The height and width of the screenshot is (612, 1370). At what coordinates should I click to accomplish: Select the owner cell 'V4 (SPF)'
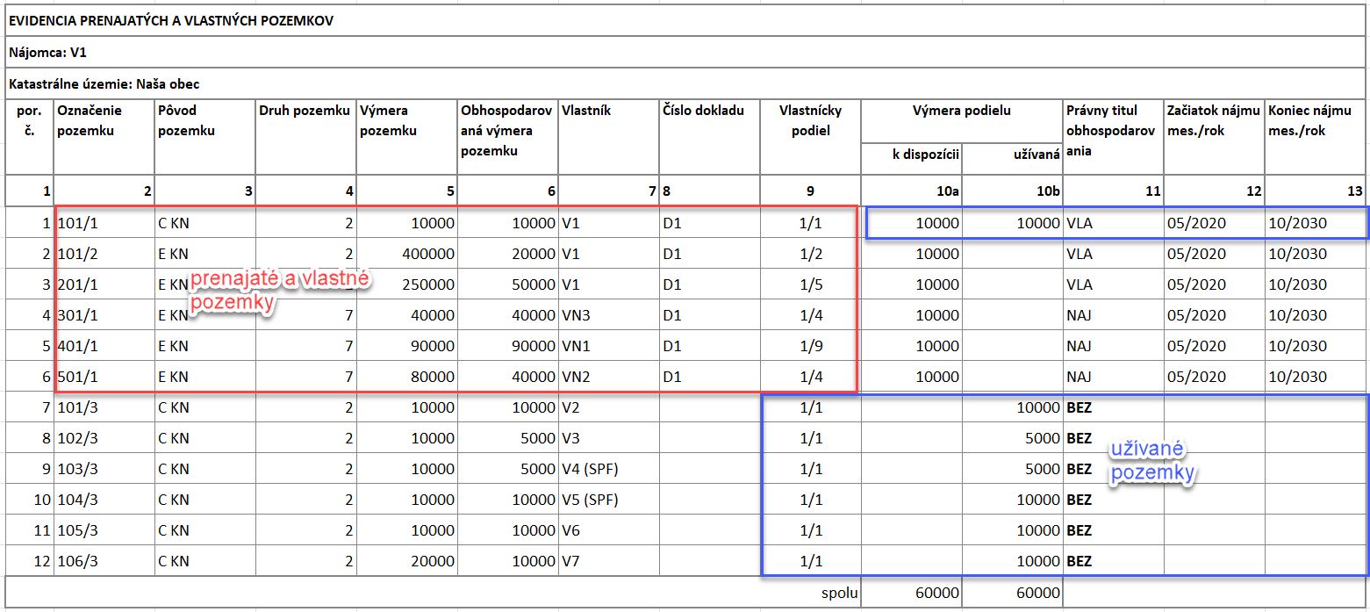[x=590, y=469]
